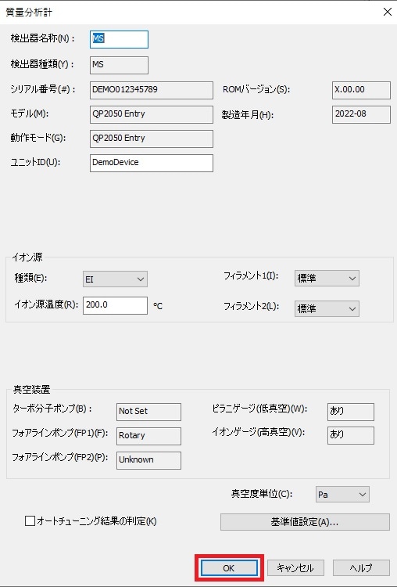Expand the フィラメント1 標準 dropdown
Viewport: 397px width, 587px height.
point(327,278)
